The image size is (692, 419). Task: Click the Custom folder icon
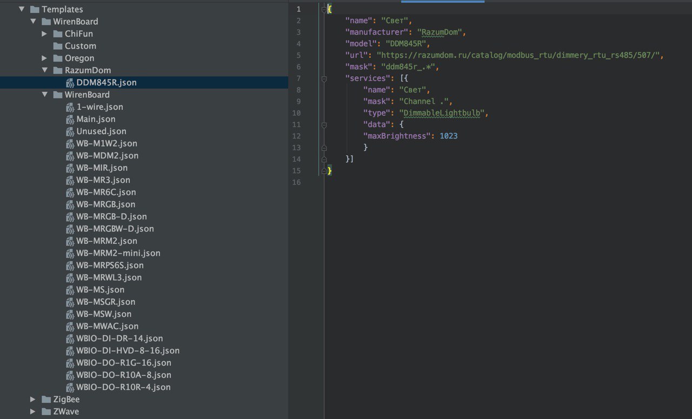[58, 46]
